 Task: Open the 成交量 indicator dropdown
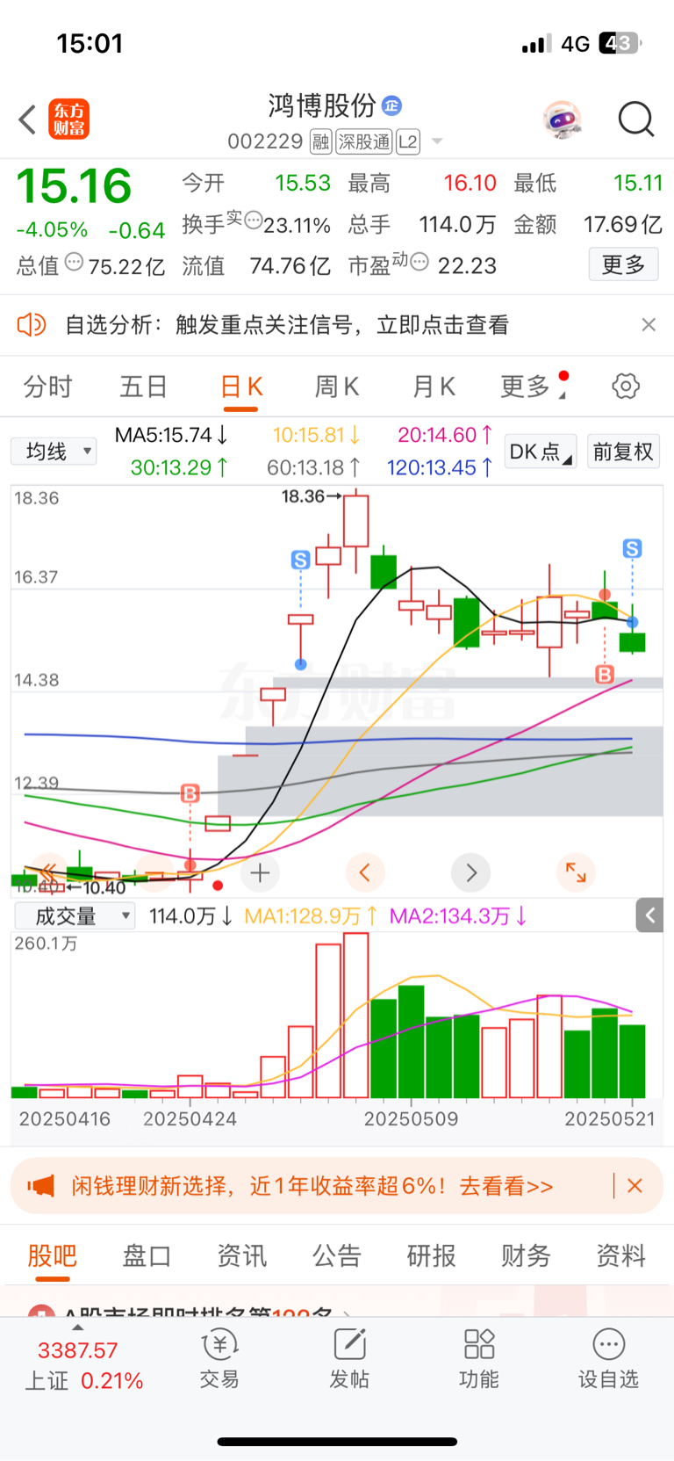pyautogui.click(x=75, y=916)
